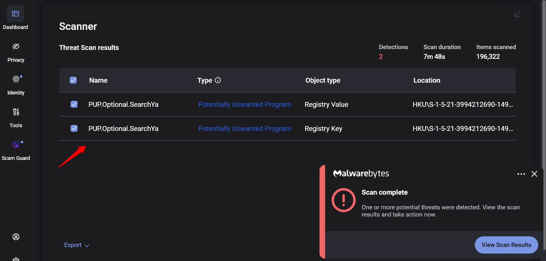
Task: Open the three-dots menu on the Malwarebytes notification
Action: [x=521, y=174]
